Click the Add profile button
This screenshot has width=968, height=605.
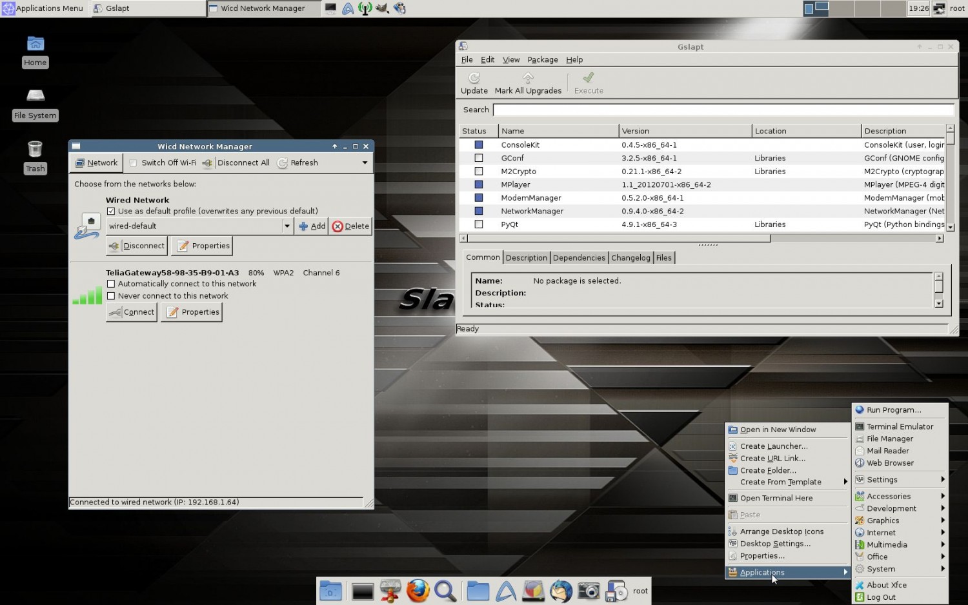(312, 226)
